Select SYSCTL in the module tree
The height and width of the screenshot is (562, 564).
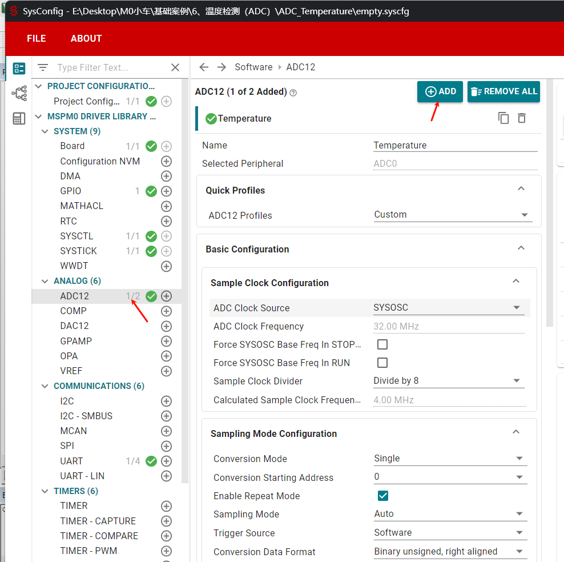pos(76,236)
